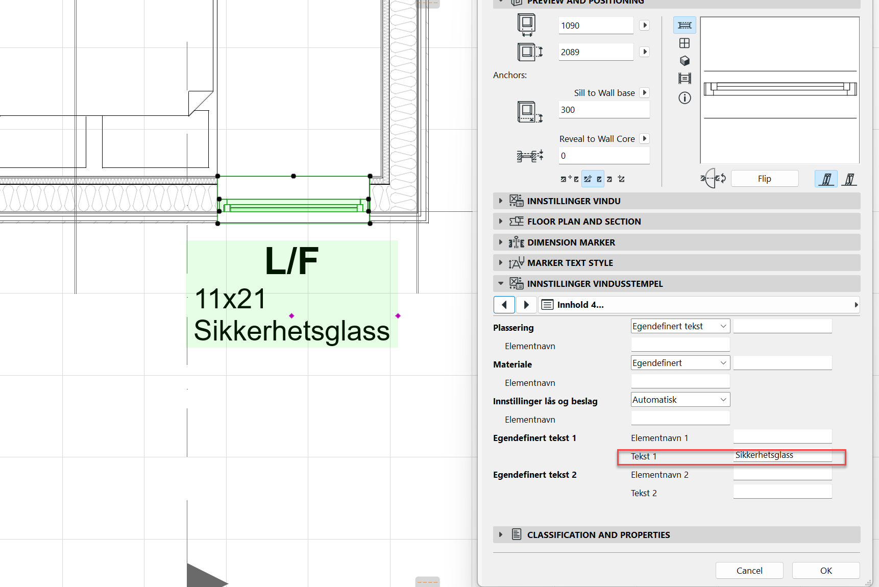
Task: Click the rotate opening orientation icon beside Flip
Action: pos(713,179)
